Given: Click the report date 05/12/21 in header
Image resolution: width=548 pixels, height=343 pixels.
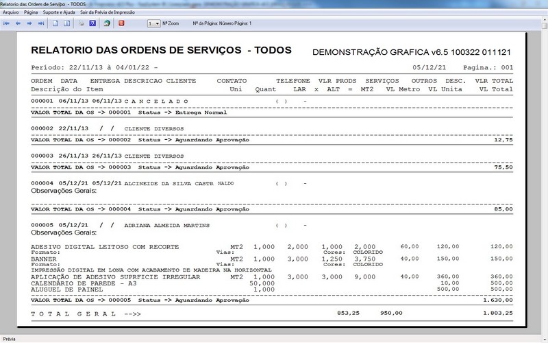Looking at the screenshot, I should pos(429,67).
